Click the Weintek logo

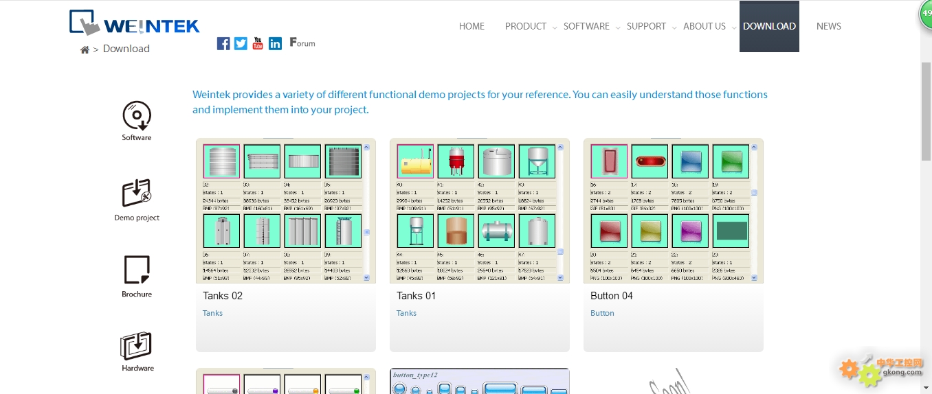(135, 23)
